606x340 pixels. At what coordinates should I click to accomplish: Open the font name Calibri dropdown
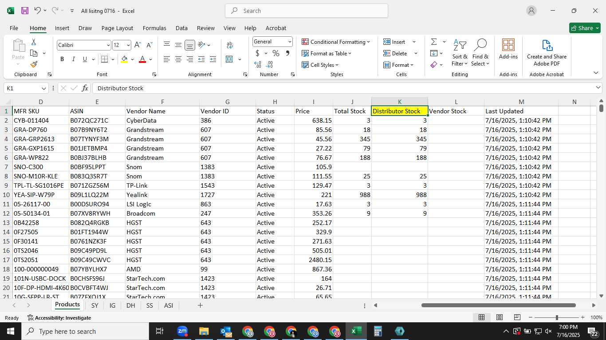tap(108, 45)
